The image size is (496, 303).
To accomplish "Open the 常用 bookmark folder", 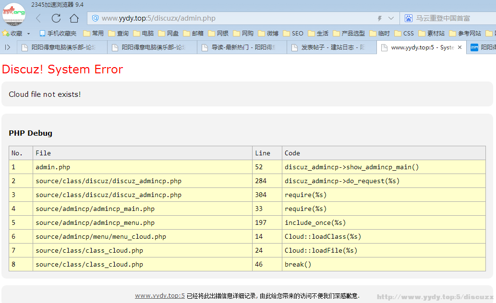I will tap(93, 33).
